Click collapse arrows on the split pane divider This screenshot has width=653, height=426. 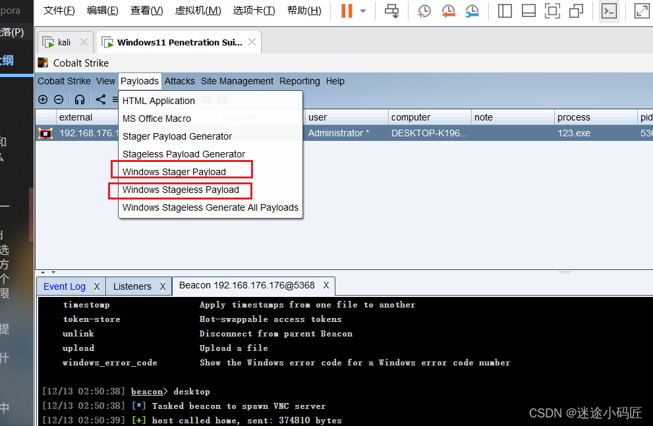tap(48, 272)
